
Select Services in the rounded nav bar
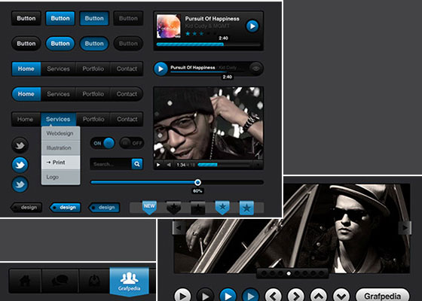(59, 94)
